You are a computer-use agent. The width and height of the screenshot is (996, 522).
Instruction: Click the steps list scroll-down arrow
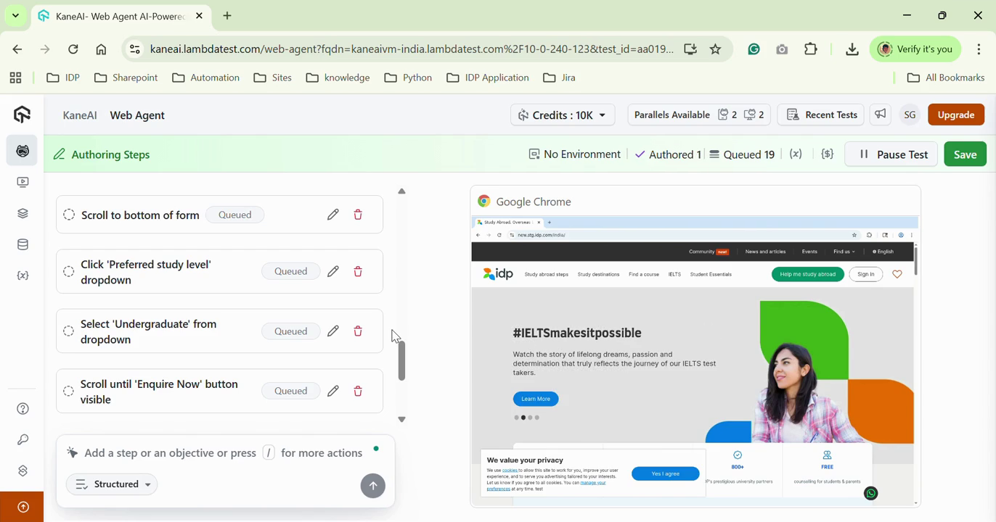(x=401, y=420)
